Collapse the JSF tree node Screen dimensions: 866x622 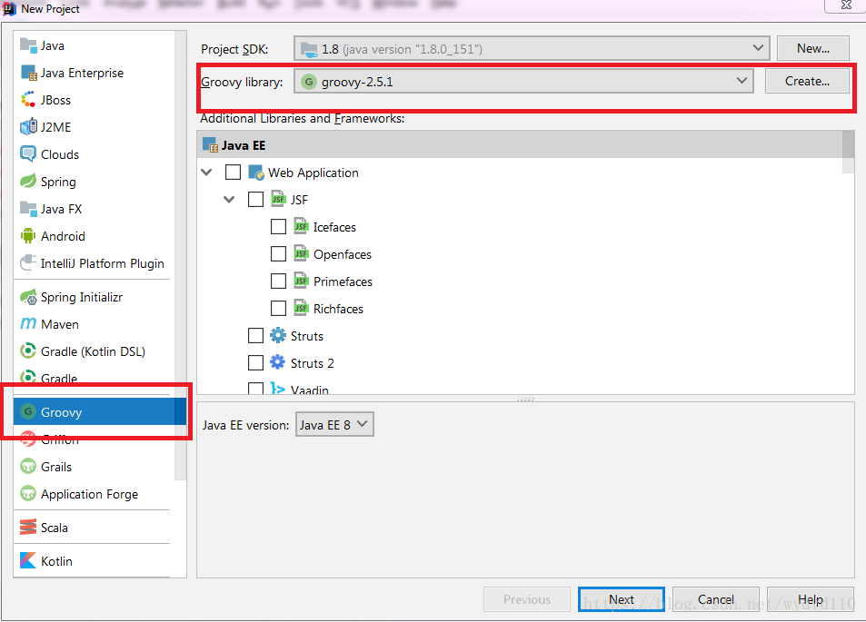click(x=229, y=199)
